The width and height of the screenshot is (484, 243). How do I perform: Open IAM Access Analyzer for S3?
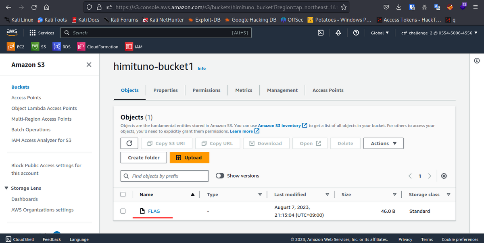[x=41, y=140]
